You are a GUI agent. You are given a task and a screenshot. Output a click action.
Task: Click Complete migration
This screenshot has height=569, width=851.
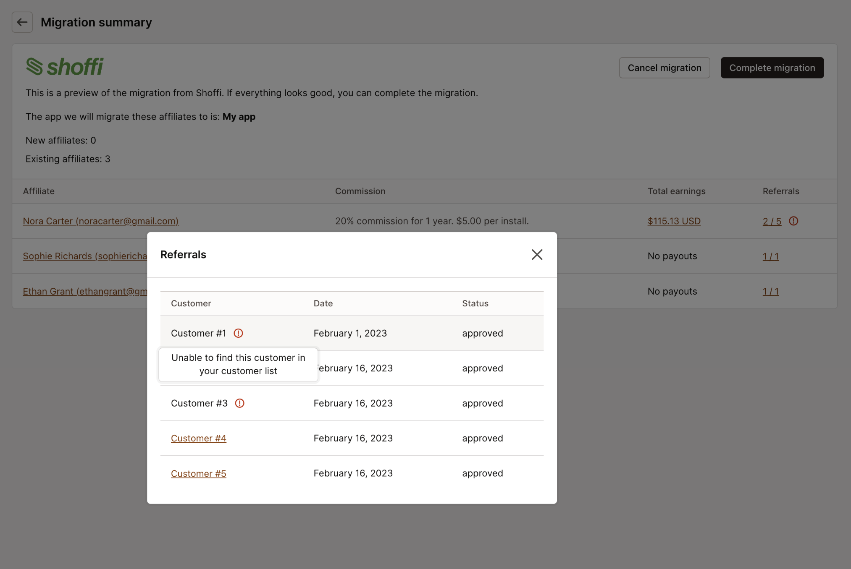click(x=772, y=68)
